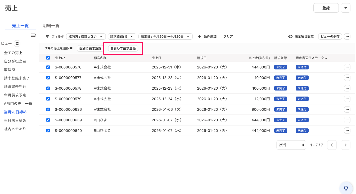Open 請求登録(1) filter dropdown
This screenshot has width=356, height=194.
(x=122, y=36)
